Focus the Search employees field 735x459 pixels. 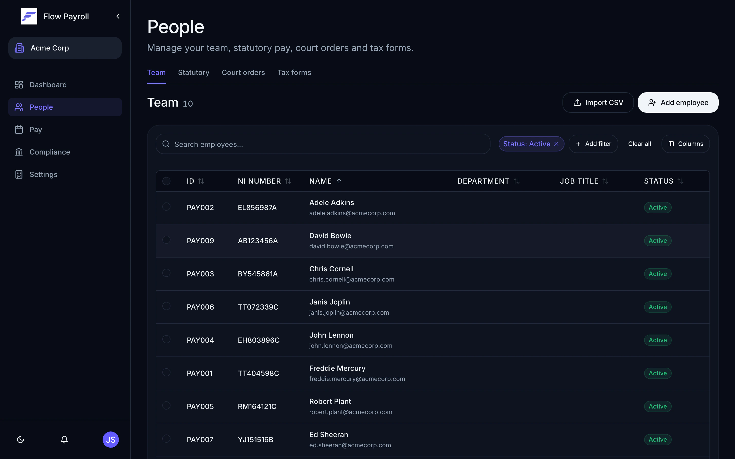[x=323, y=144]
